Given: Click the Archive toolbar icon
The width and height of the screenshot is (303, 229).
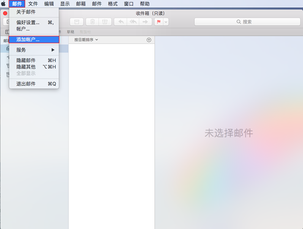Looking at the screenshot, I should 77,22.
